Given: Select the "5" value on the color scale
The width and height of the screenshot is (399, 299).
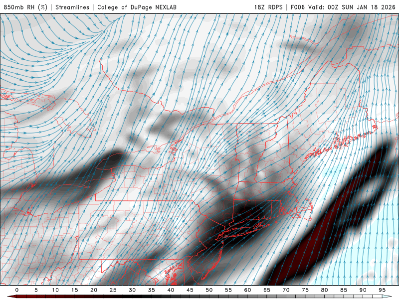Looking at the screenshot, I should click(x=36, y=290).
